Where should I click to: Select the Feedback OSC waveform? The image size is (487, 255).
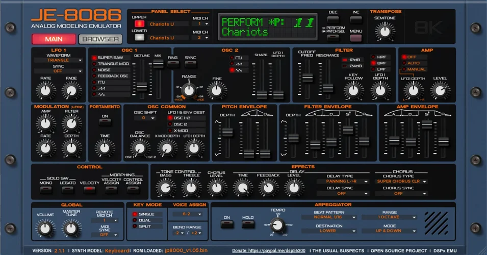(110, 76)
